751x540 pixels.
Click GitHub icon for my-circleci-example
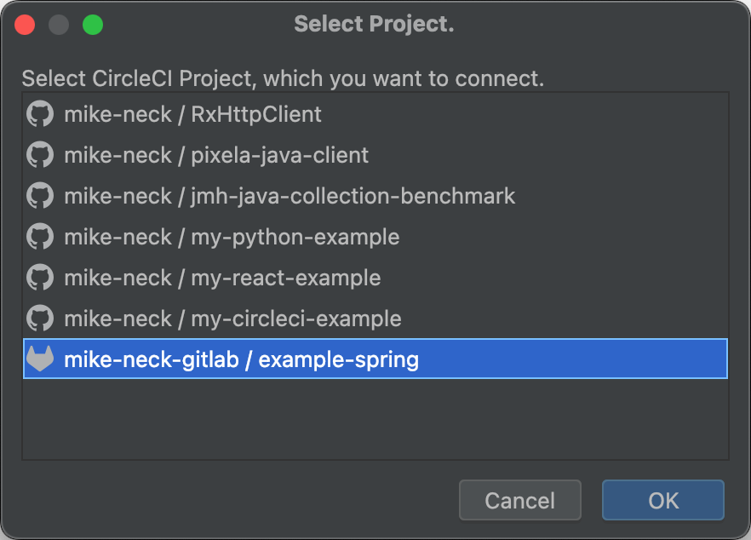tap(40, 319)
